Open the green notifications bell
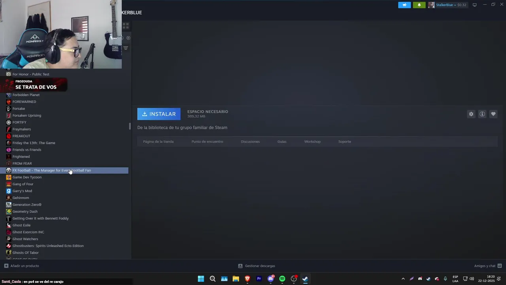This screenshot has height=285, width=506. (x=419, y=5)
